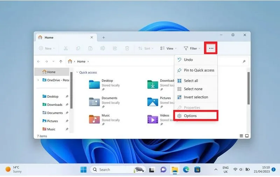
Task: Choose Undo from the menu
Action: point(196,60)
